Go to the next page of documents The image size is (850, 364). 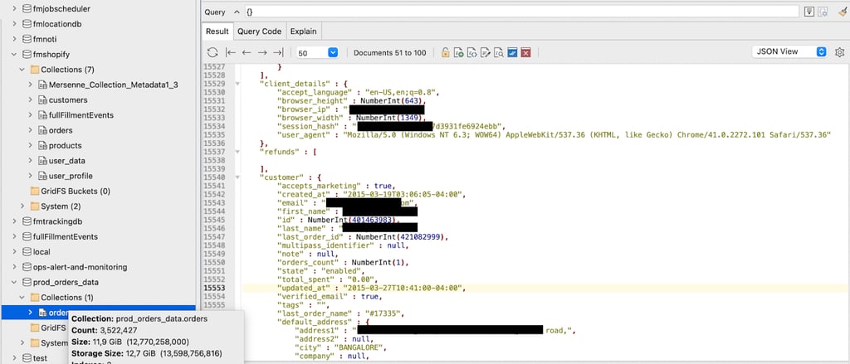click(x=262, y=52)
